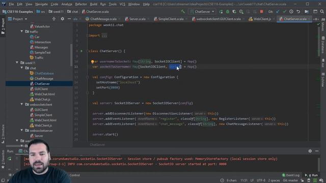Collapse the chat folder
Image resolution: width=326 pixels, height=183 pixels.
pos(22,68)
